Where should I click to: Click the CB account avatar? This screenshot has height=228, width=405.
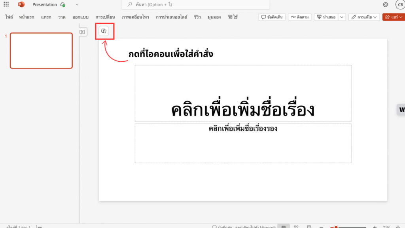[400, 5]
